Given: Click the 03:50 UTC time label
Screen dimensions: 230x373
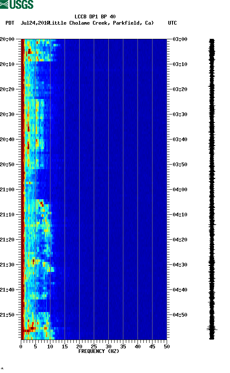Looking at the screenshot, I should tap(180, 165).
